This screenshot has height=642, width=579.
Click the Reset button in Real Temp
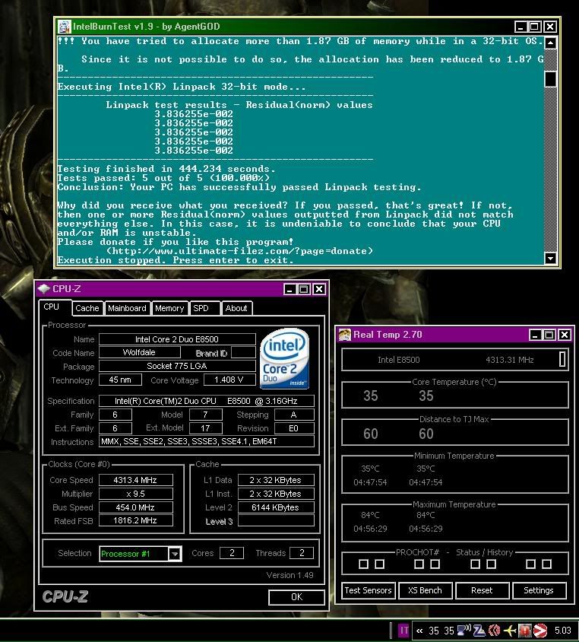482,590
